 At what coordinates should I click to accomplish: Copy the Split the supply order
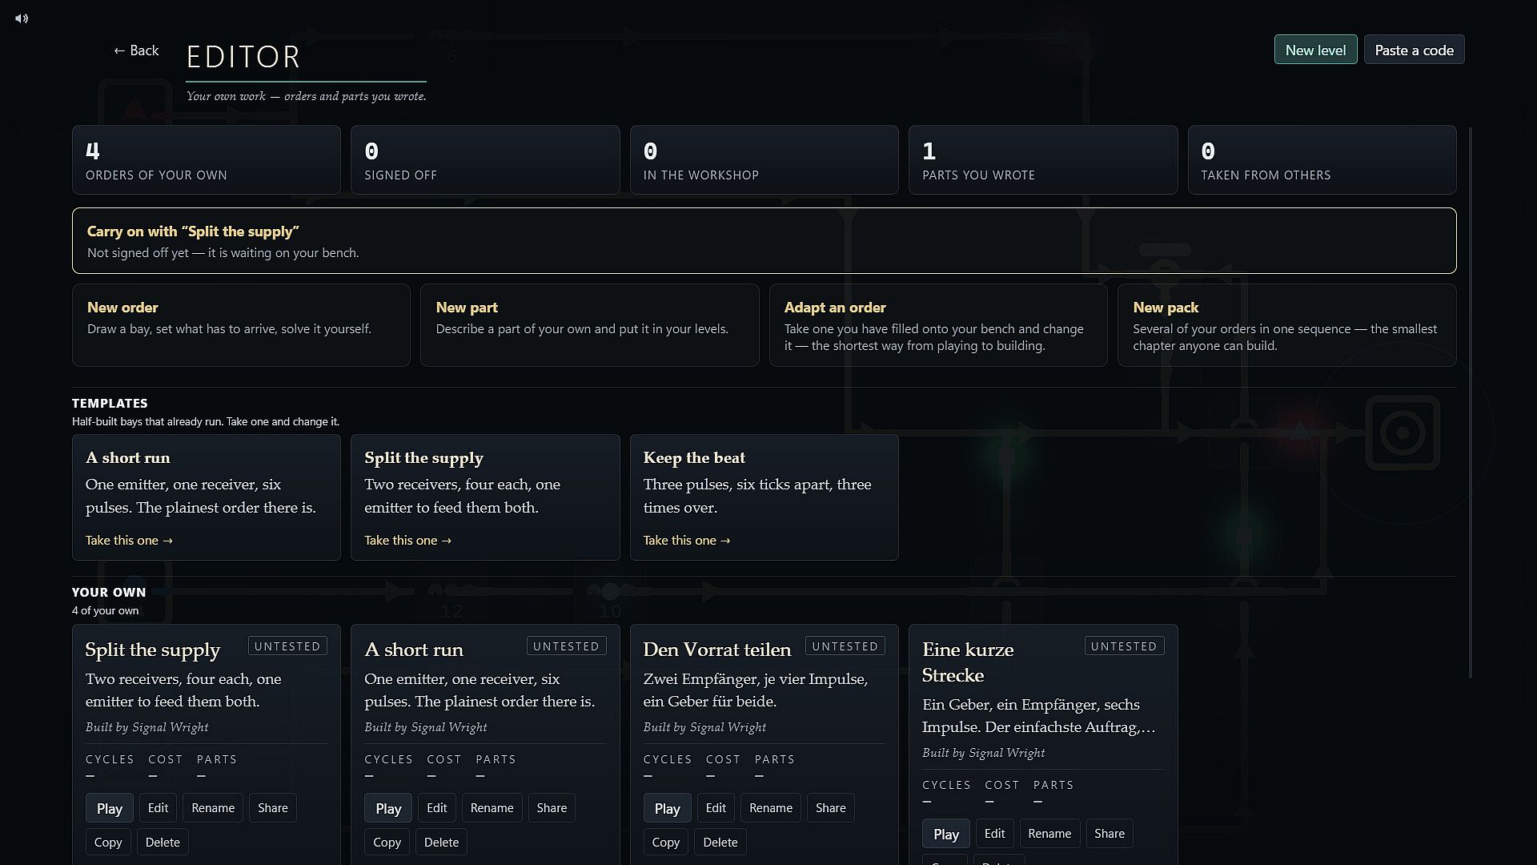(x=108, y=843)
